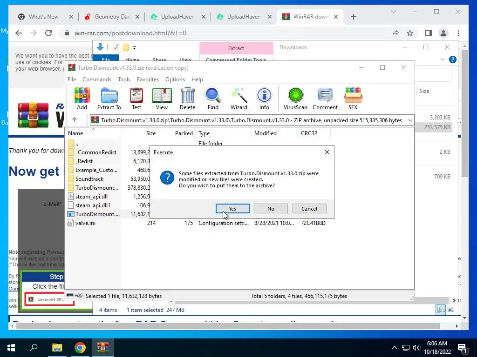Close the WinRAR download browser tab
This screenshot has width=477, height=357.
[x=335, y=17]
